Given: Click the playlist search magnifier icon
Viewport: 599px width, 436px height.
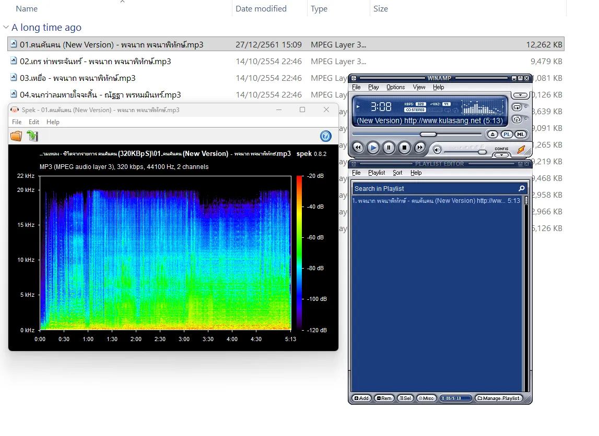Looking at the screenshot, I should 522,188.
